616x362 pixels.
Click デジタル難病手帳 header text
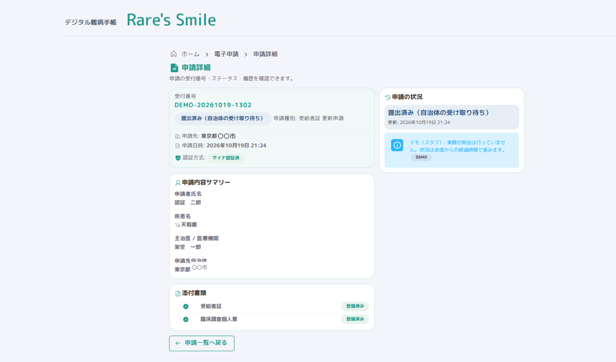coord(91,23)
